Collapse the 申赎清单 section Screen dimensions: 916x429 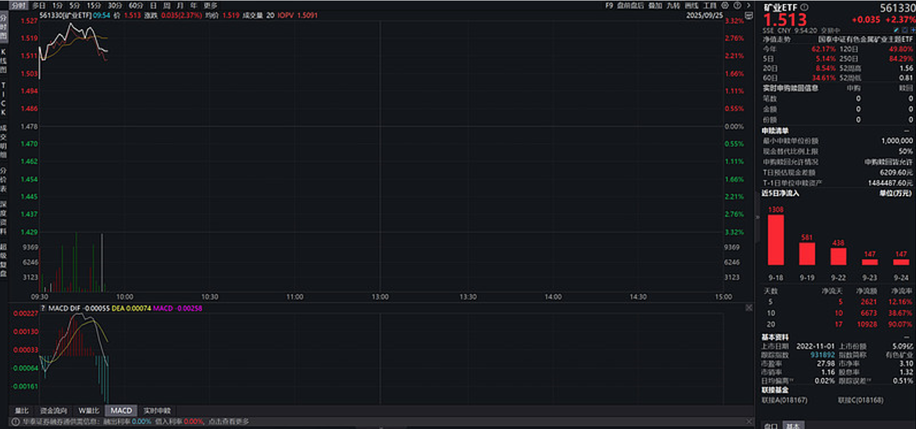[907, 130]
